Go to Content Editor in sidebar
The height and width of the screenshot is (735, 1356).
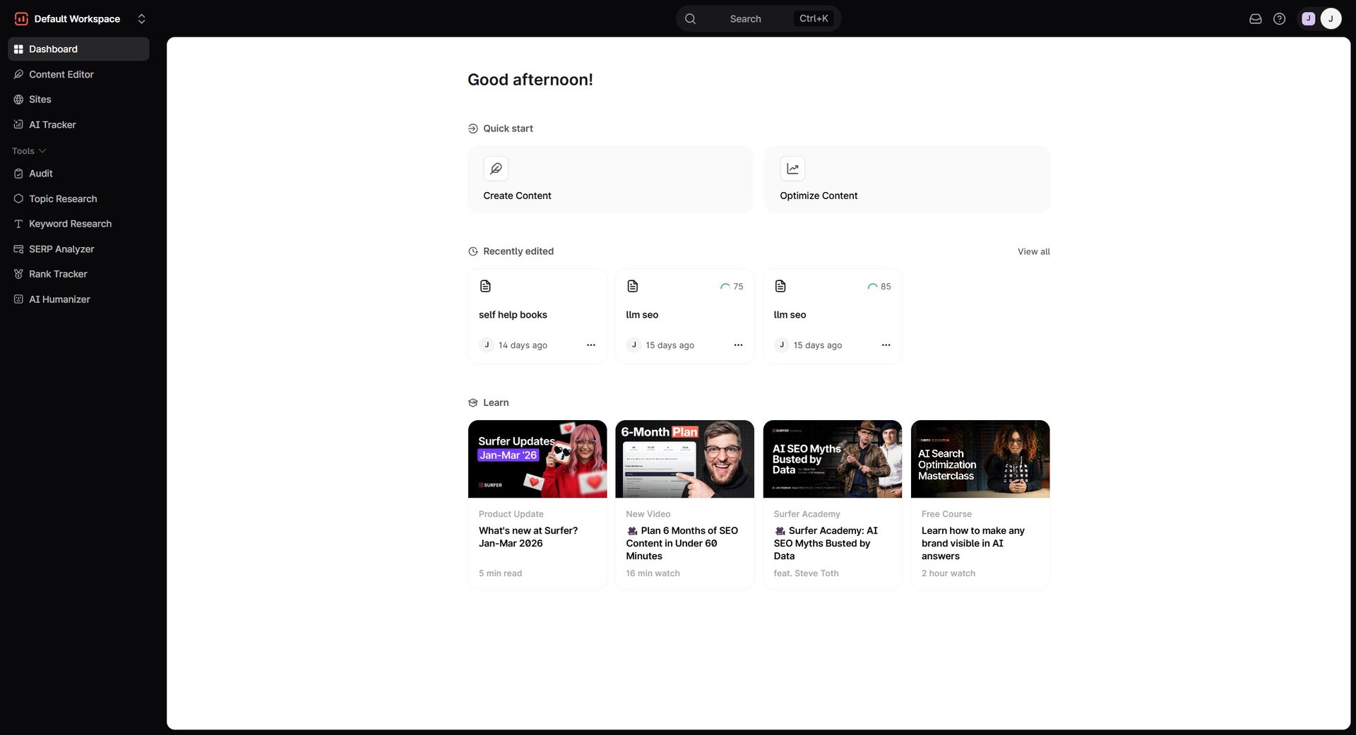pos(61,74)
